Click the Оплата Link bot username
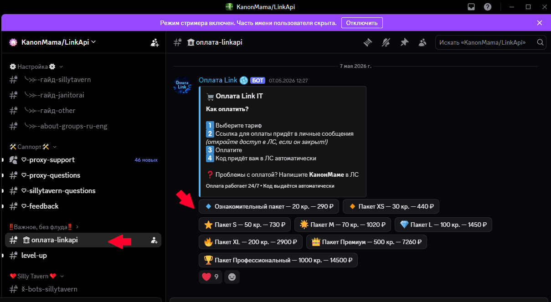 (x=218, y=80)
